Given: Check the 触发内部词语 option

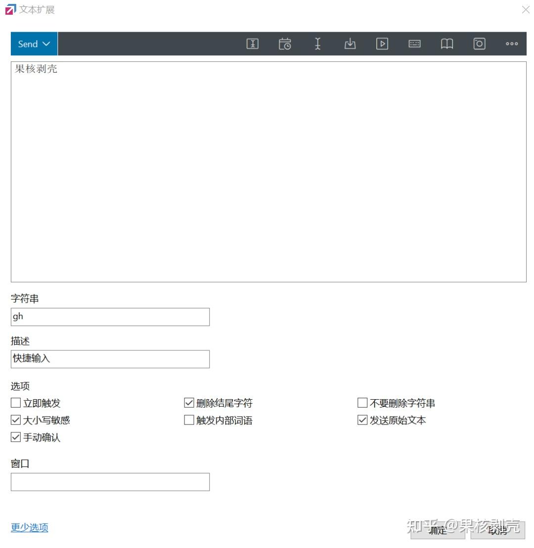Looking at the screenshot, I should point(188,420).
